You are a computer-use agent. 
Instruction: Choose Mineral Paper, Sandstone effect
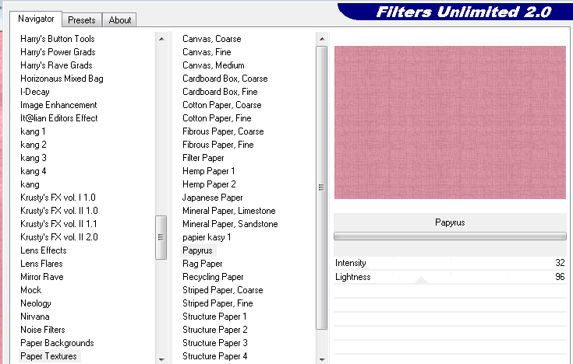pos(230,224)
